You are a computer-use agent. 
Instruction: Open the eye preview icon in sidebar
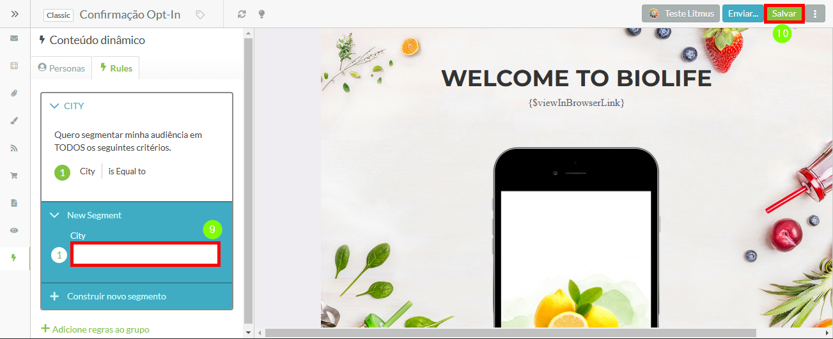(14, 230)
